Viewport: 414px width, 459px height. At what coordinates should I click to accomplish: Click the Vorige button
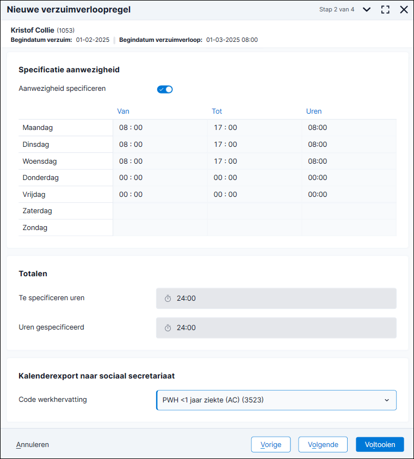tap(271, 444)
